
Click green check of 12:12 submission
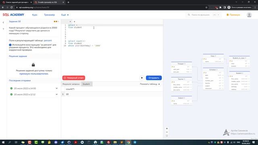pyautogui.click(x=11, y=94)
